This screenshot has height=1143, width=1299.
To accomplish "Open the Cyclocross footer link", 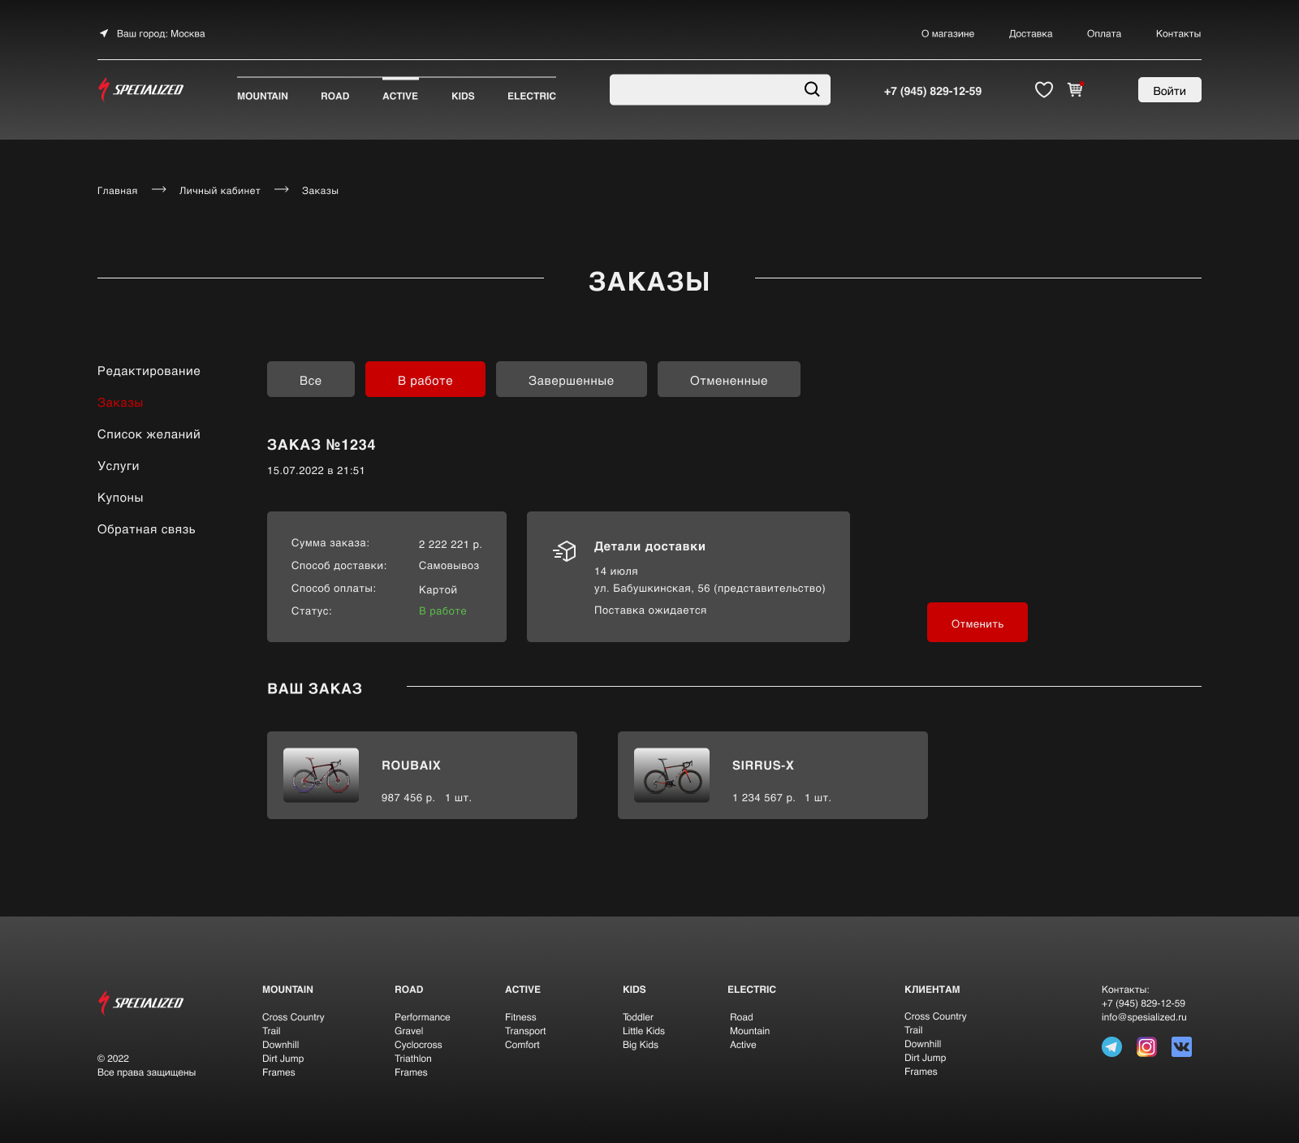I will pyautogui.click(x=418, y=1045).
